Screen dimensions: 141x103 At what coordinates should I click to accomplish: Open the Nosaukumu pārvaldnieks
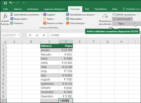(x=105, y=20)
